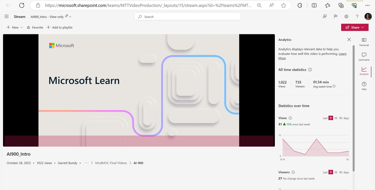375x190 pixels.
Task: Open AI-900 breadcrumb folder
Action: pyautogui.click(x=139, y=163)
